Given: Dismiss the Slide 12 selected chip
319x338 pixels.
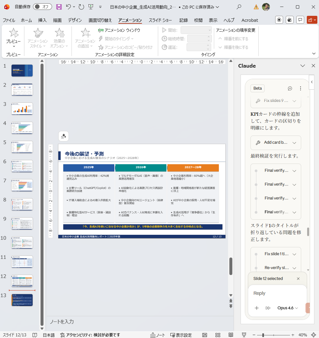Looking at the screenshot, I should click(x=298, y=279).
